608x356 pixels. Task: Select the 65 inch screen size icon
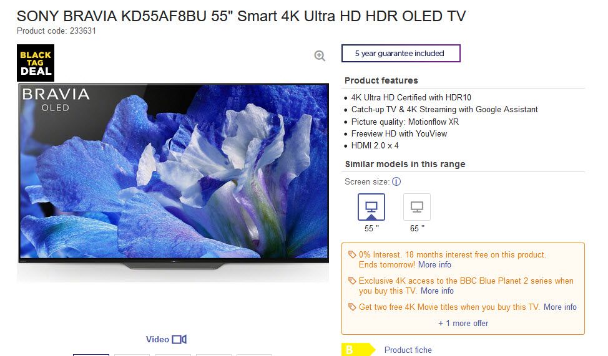click(x=417, y=207)
